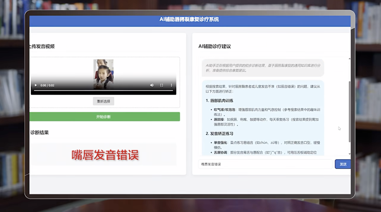
Task: Play the uploaded pronunciation video
Action: click(x=36, y=85)
